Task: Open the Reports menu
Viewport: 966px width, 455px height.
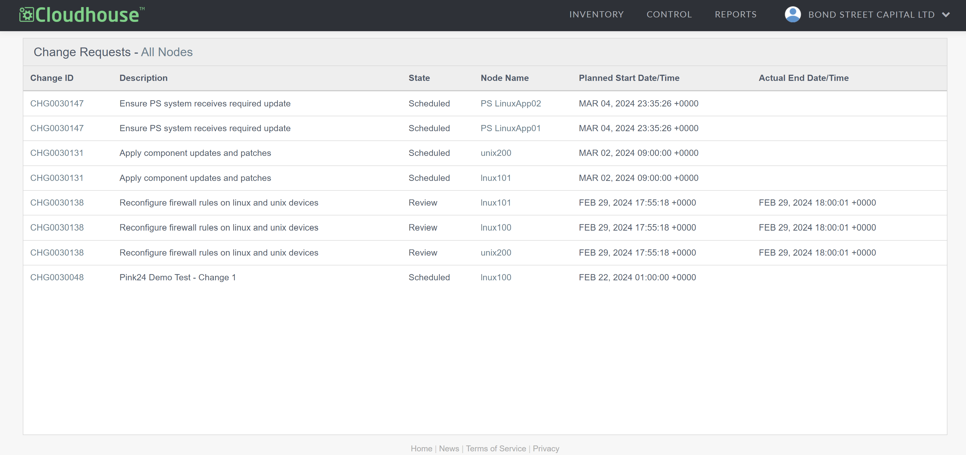Action: (x=735, y=15)
